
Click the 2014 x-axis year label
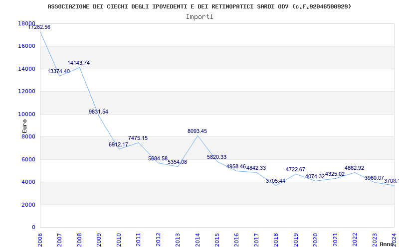pyautogui.click(x=197, y=240)
